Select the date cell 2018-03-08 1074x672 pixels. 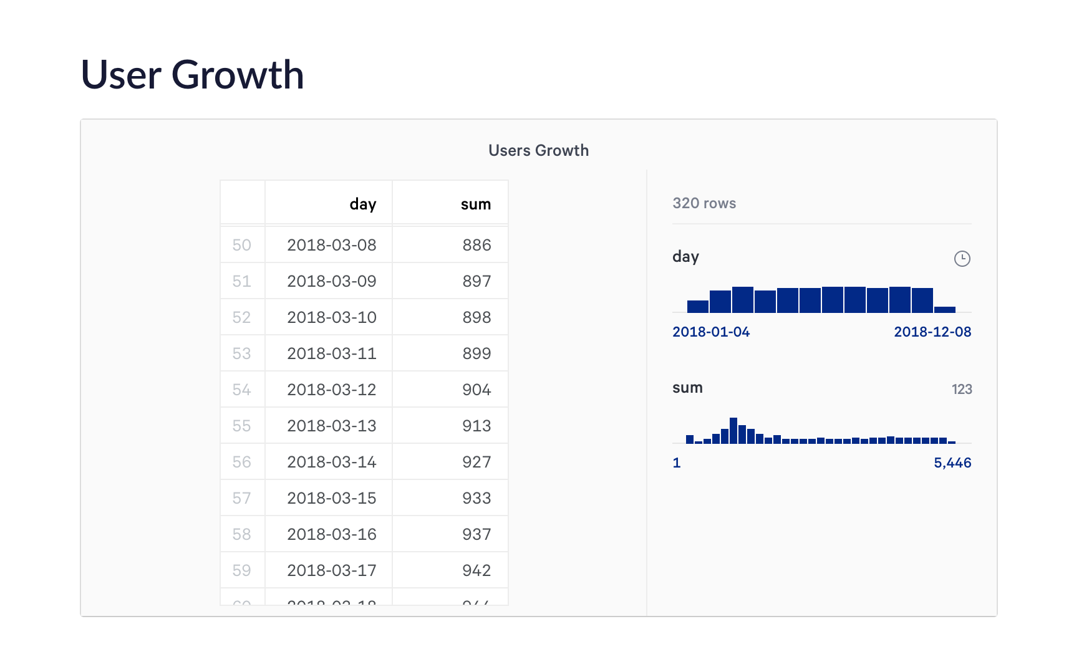pos(331,245)
